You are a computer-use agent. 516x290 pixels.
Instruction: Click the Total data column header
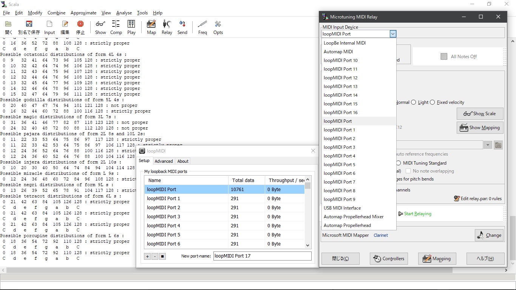coord(247,180)
